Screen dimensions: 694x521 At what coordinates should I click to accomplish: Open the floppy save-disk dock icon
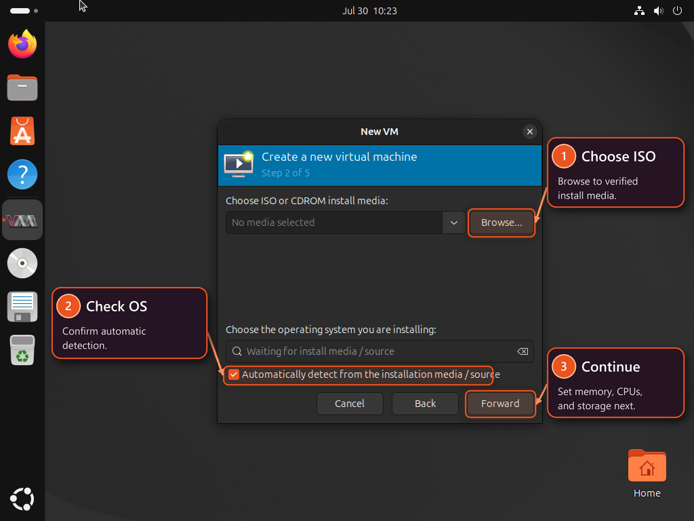22,307
